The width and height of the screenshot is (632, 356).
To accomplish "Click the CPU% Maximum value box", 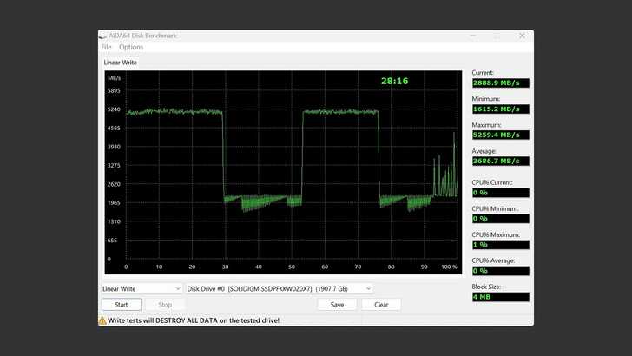I will (499, 245).
